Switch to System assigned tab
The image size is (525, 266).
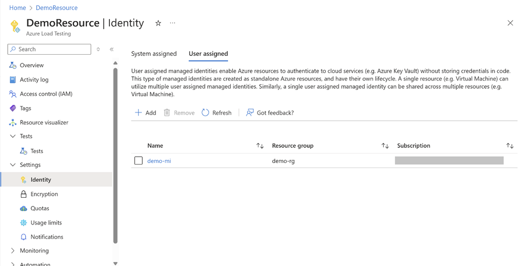tap(153, 54)
